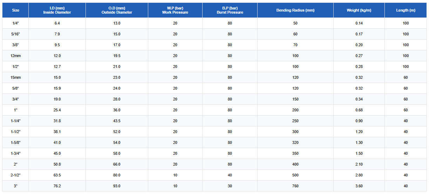Select the I.D (mm) Inside Diameter header
The image size is (430, 195).
click(57, 10)
